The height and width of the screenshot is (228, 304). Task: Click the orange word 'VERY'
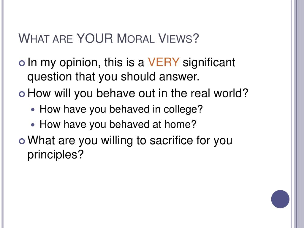[164, 62]
